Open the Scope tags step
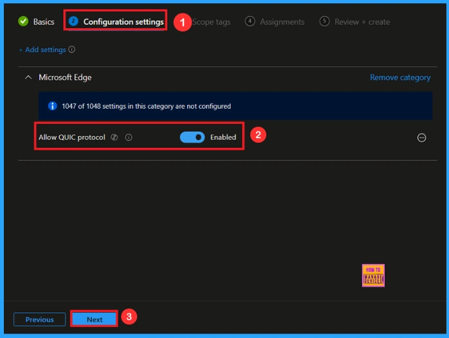Viewport: 449px width, 338px height. (x=212, y=22)
